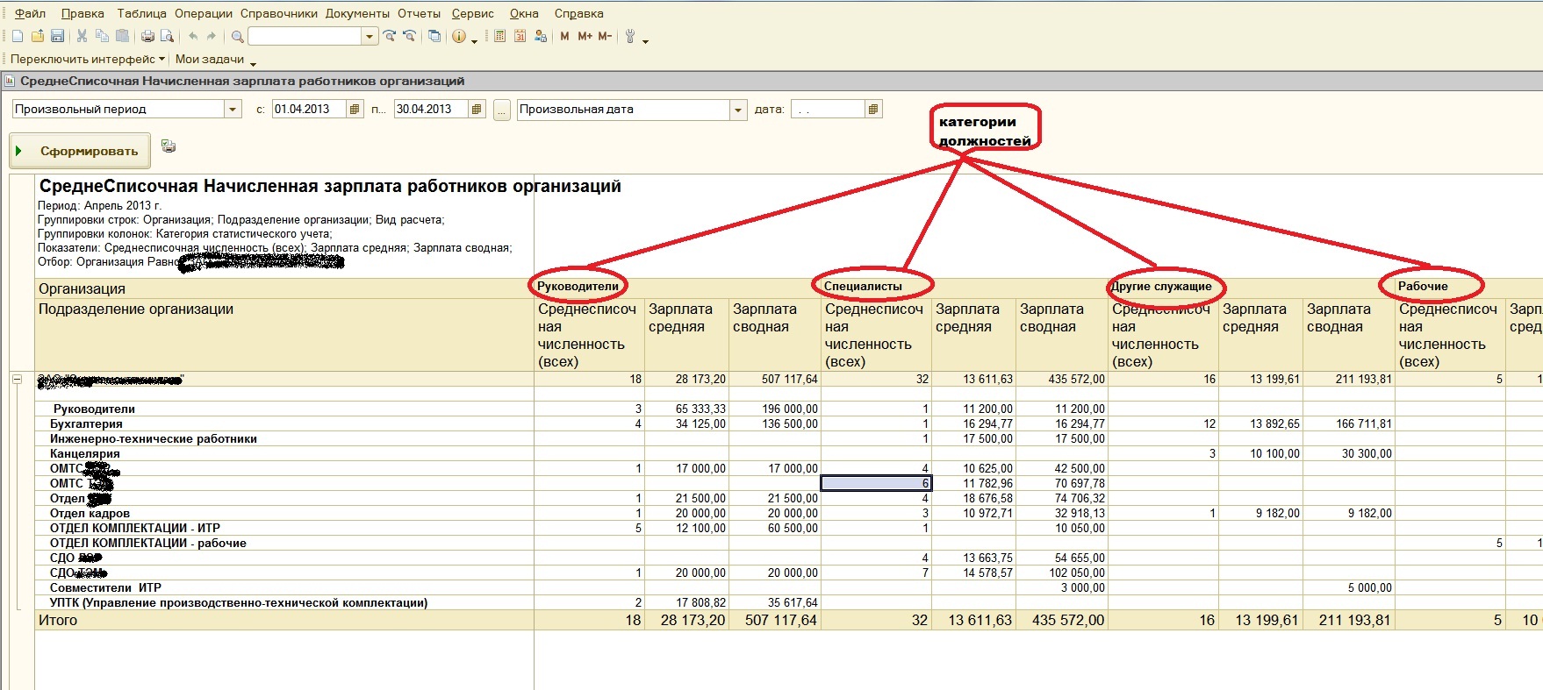This screenshot has height=690, width=1543.
Task: Click the active users icon
Action: (540, 36)
